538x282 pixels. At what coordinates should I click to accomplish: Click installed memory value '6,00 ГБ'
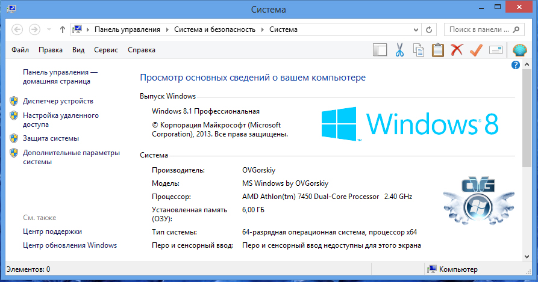click(x=253, y=210)
